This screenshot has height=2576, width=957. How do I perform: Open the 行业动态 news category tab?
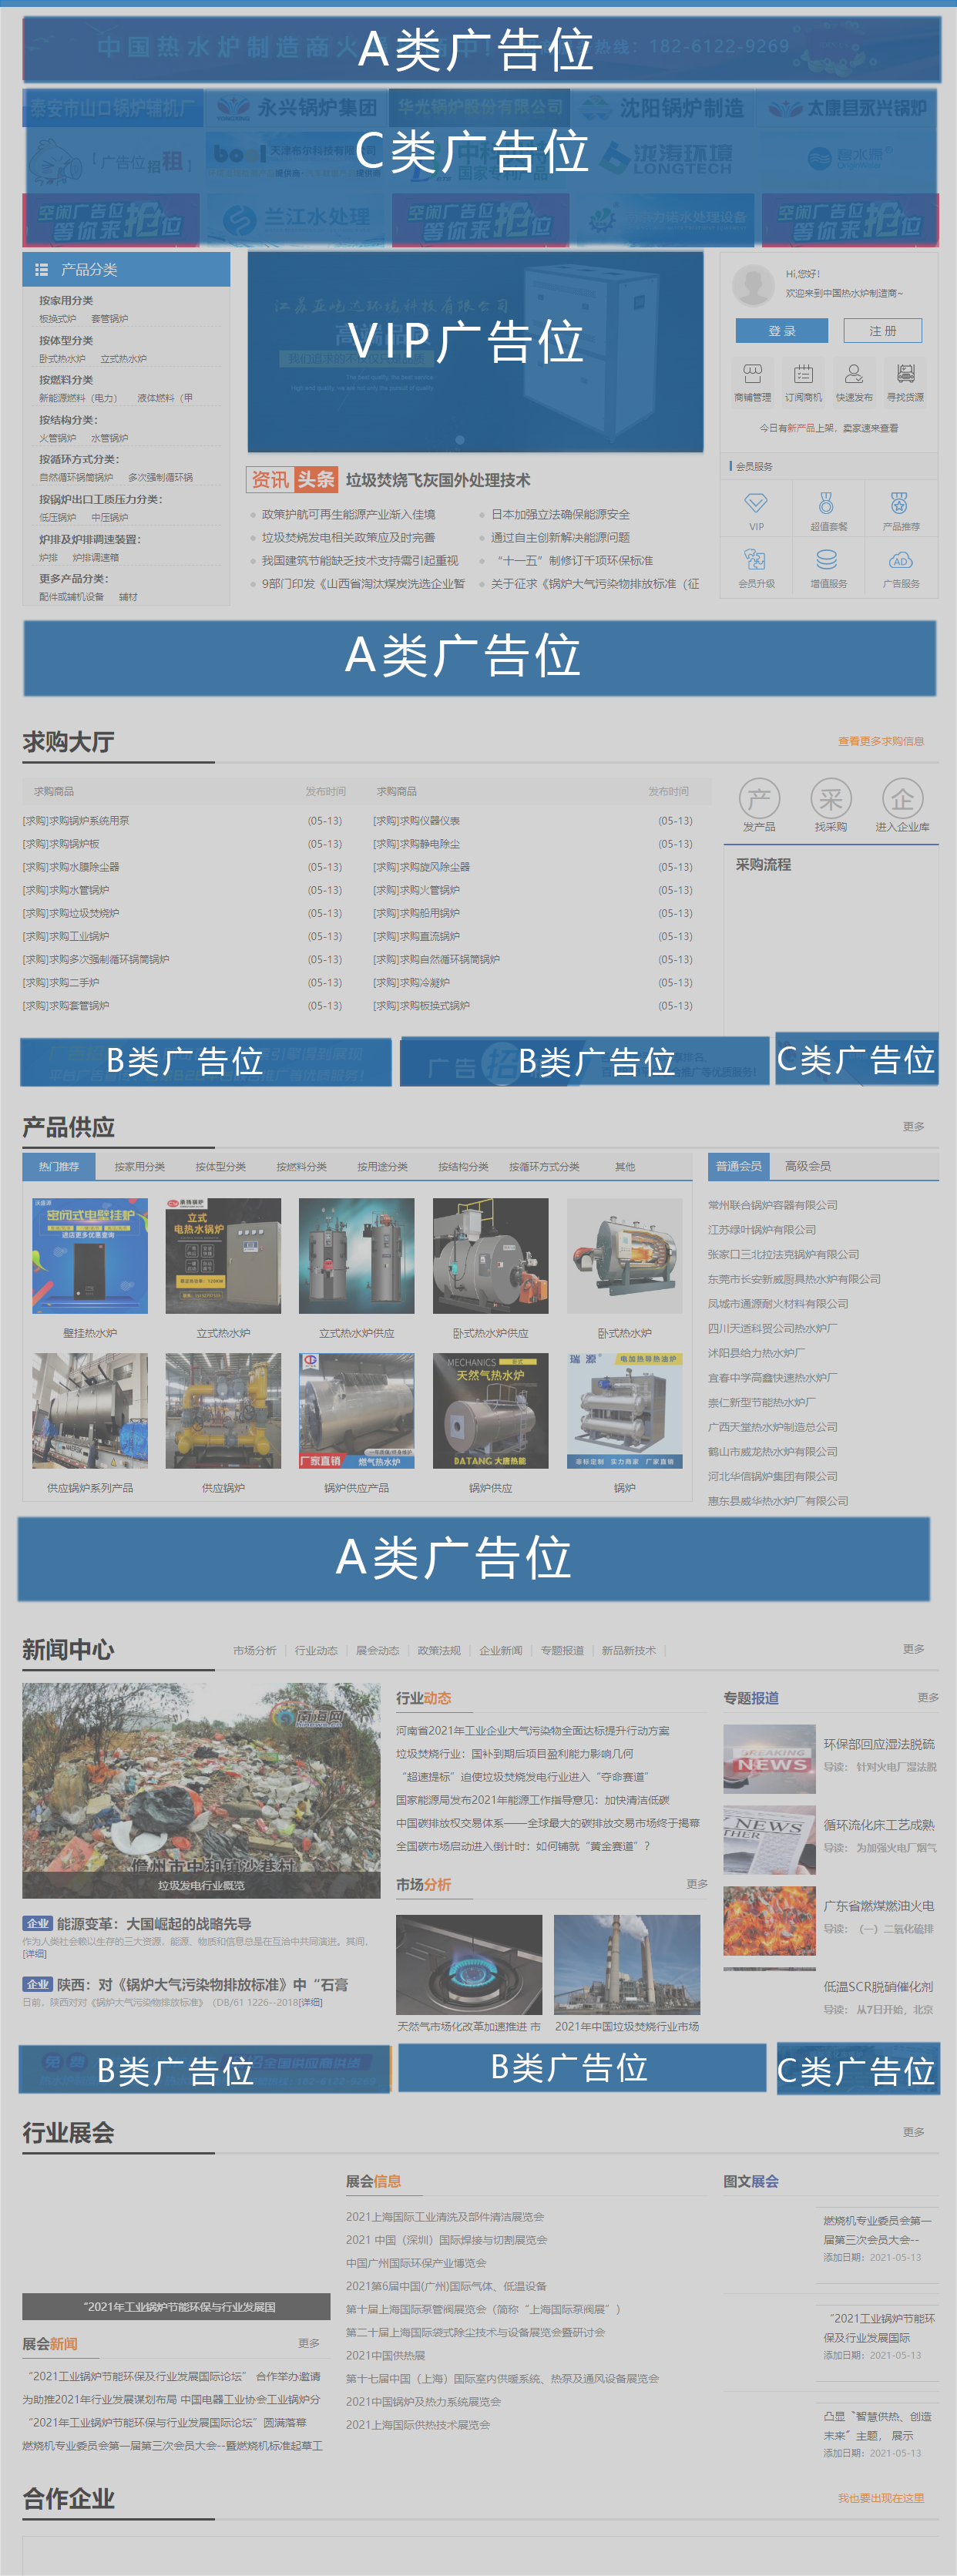pyautogui.click(x=316, y=1651)
